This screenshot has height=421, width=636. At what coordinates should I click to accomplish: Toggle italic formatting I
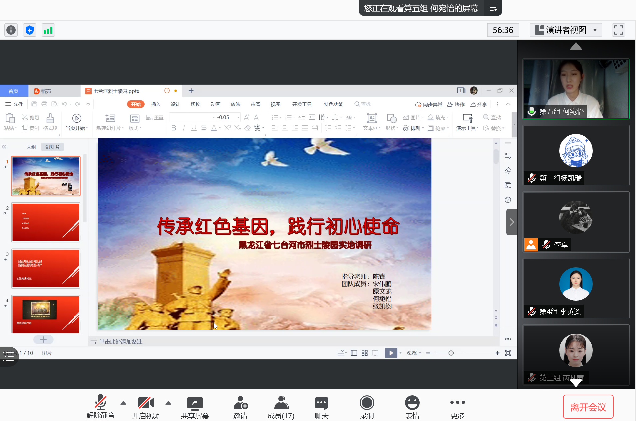pos(183,128)
